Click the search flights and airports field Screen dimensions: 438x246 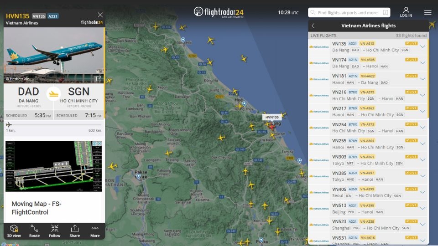pyautogui.click(x=349, y=13)
